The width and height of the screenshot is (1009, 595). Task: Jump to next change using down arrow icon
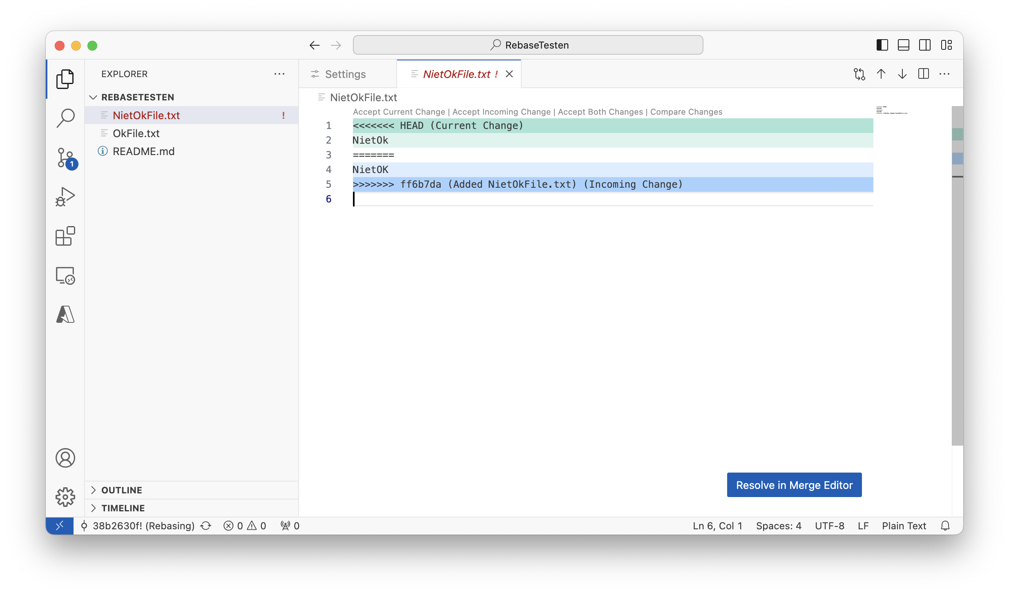click(902, 74)
